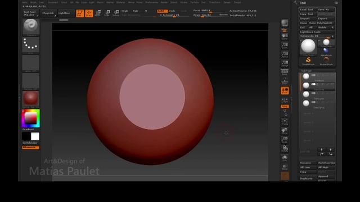Select the Scroll canvas icon

tap(285, 36)
